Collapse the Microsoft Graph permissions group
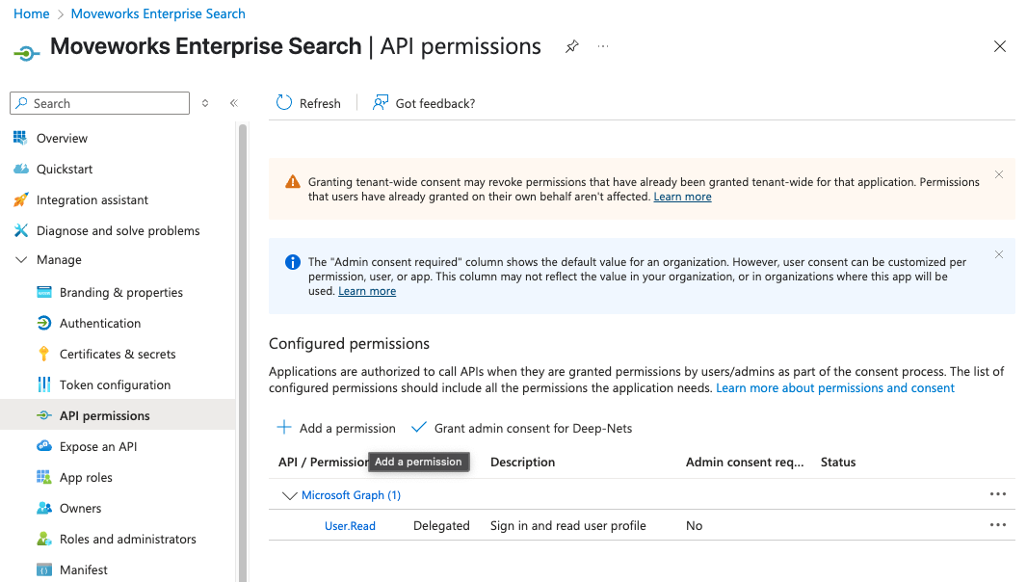The width and height of the screenshot is (1027, 582). point(289,495)
